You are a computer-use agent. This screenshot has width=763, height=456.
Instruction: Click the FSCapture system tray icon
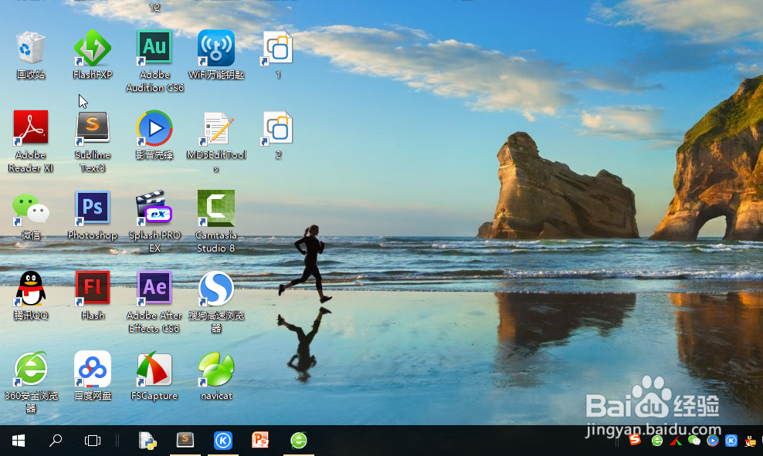676,441
